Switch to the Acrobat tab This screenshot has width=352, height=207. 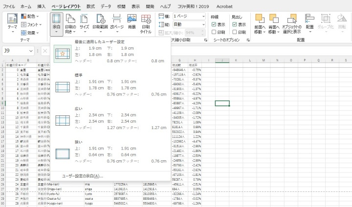click(224, 6)
